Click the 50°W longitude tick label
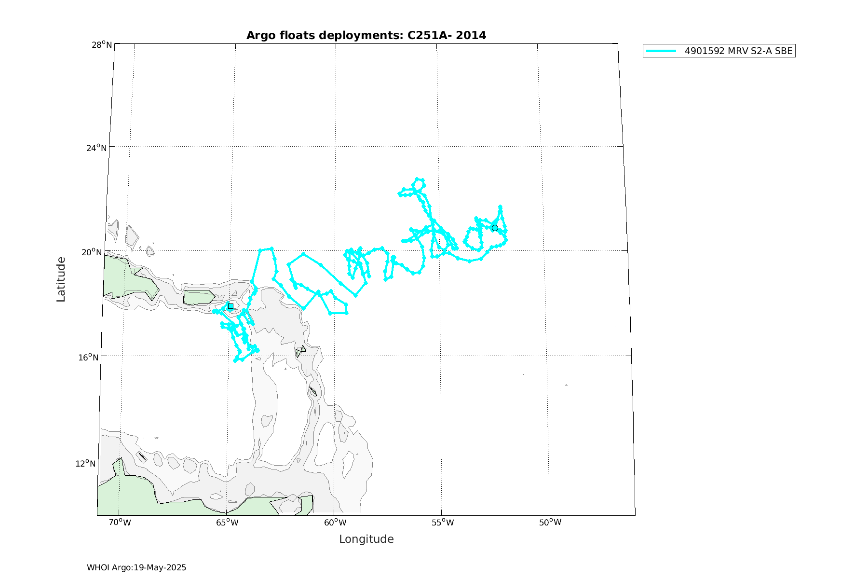This screenshot has height=579, width=868. (x=550, y=523)
